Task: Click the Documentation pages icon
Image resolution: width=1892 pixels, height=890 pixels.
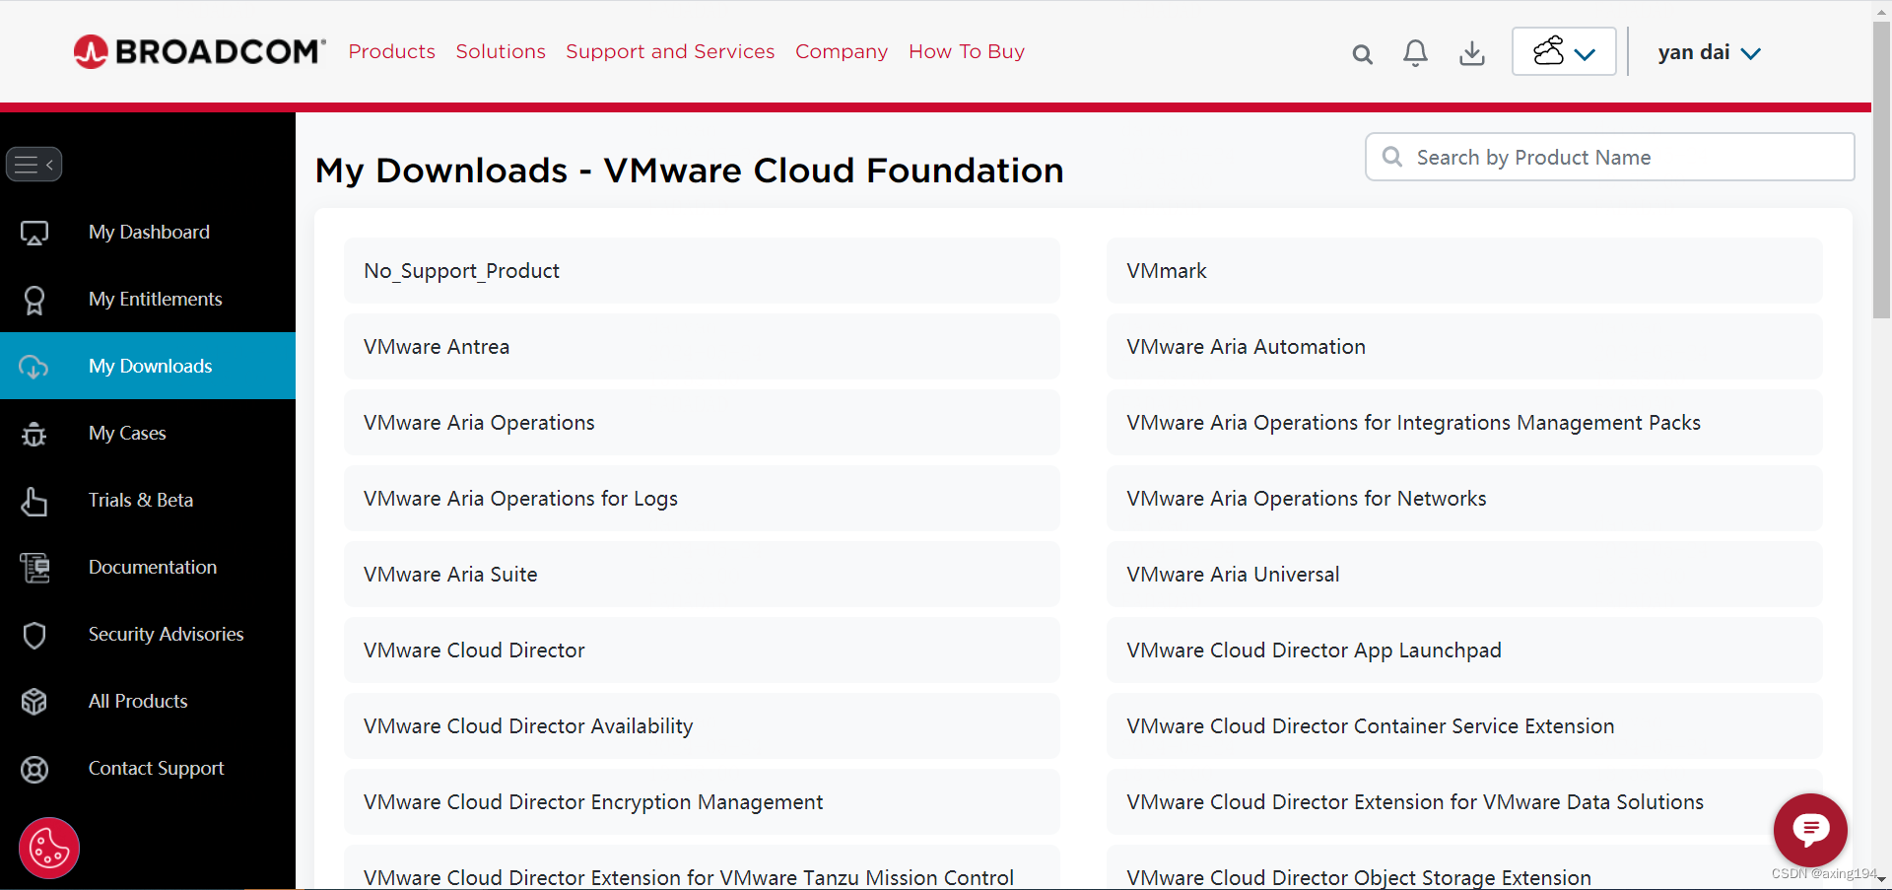Action: 34,568
